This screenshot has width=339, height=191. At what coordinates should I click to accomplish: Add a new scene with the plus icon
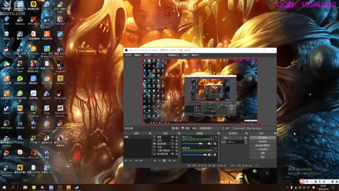[x=126, y=161]
